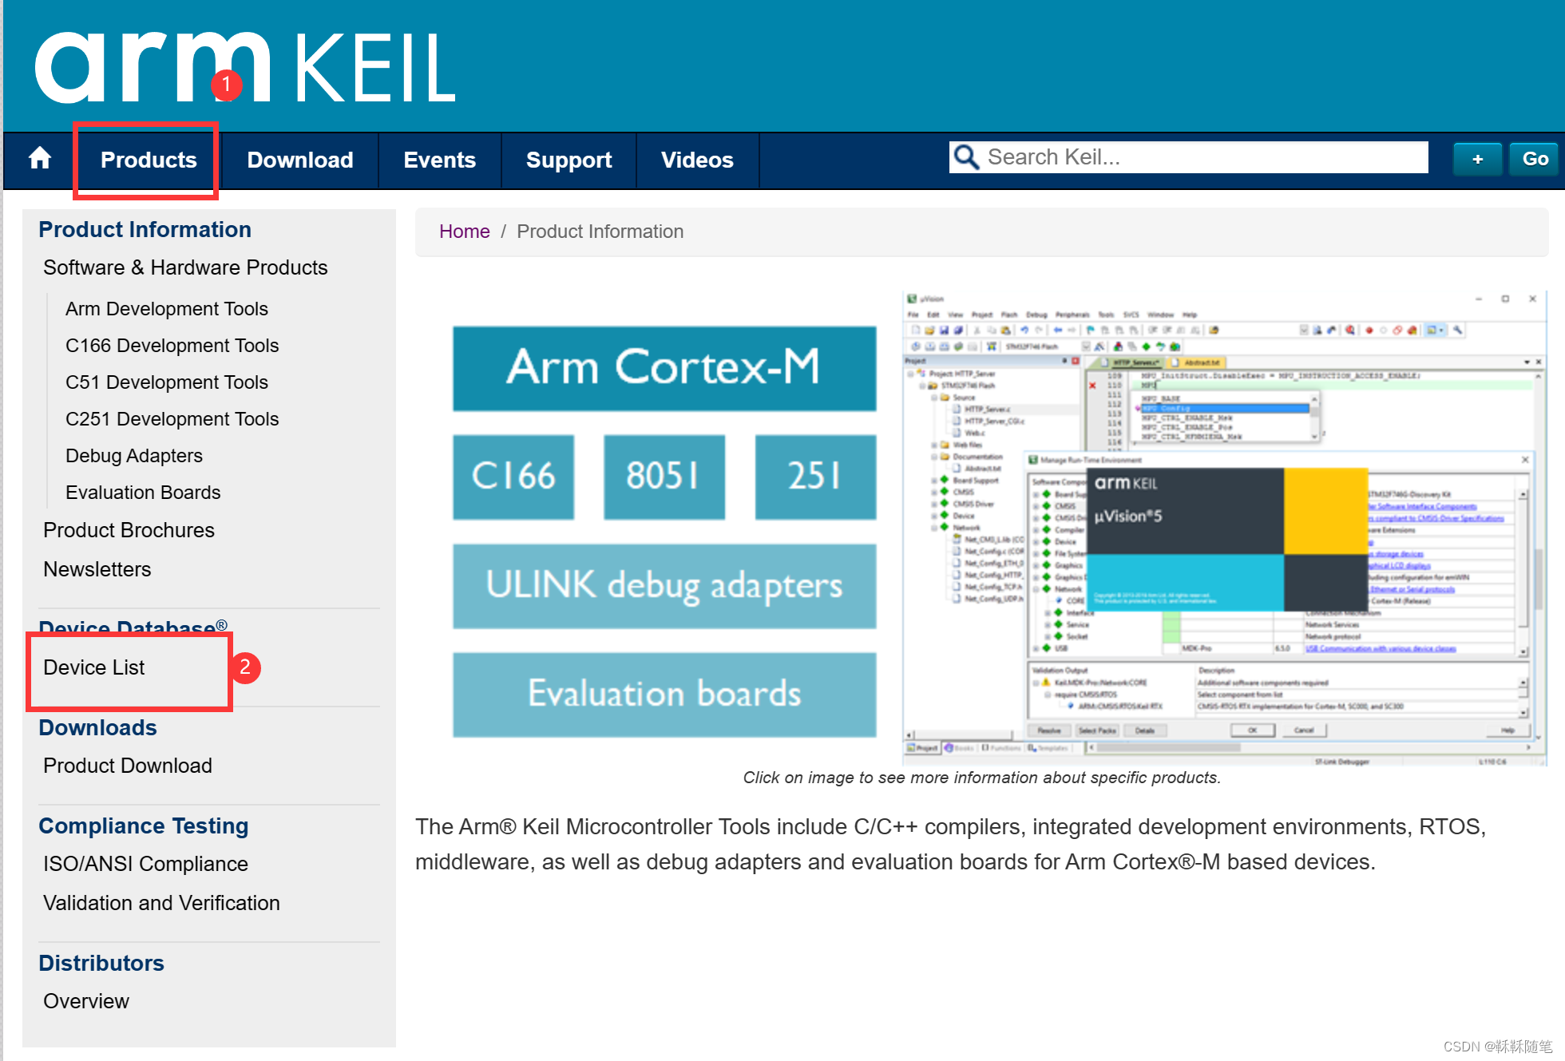Click the home icon in the navigation bar

point(39,159)
